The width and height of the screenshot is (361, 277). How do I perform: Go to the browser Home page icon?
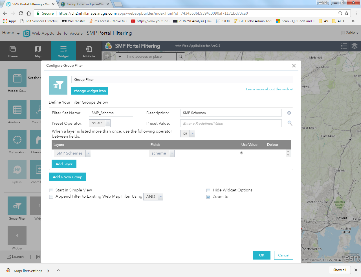pyautogui.click(x=29, y=13)
